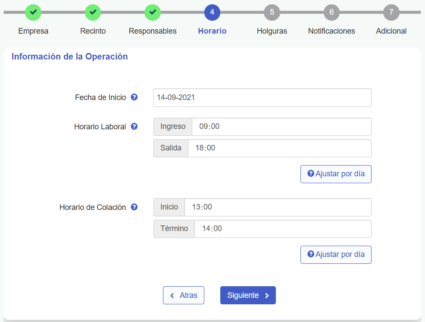Edit the Ingreso time field

click(281, 127)
